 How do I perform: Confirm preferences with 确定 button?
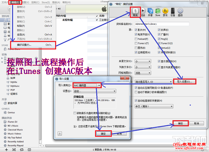coord(181,123)
